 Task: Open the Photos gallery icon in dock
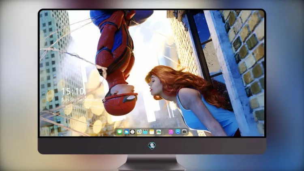158,132
